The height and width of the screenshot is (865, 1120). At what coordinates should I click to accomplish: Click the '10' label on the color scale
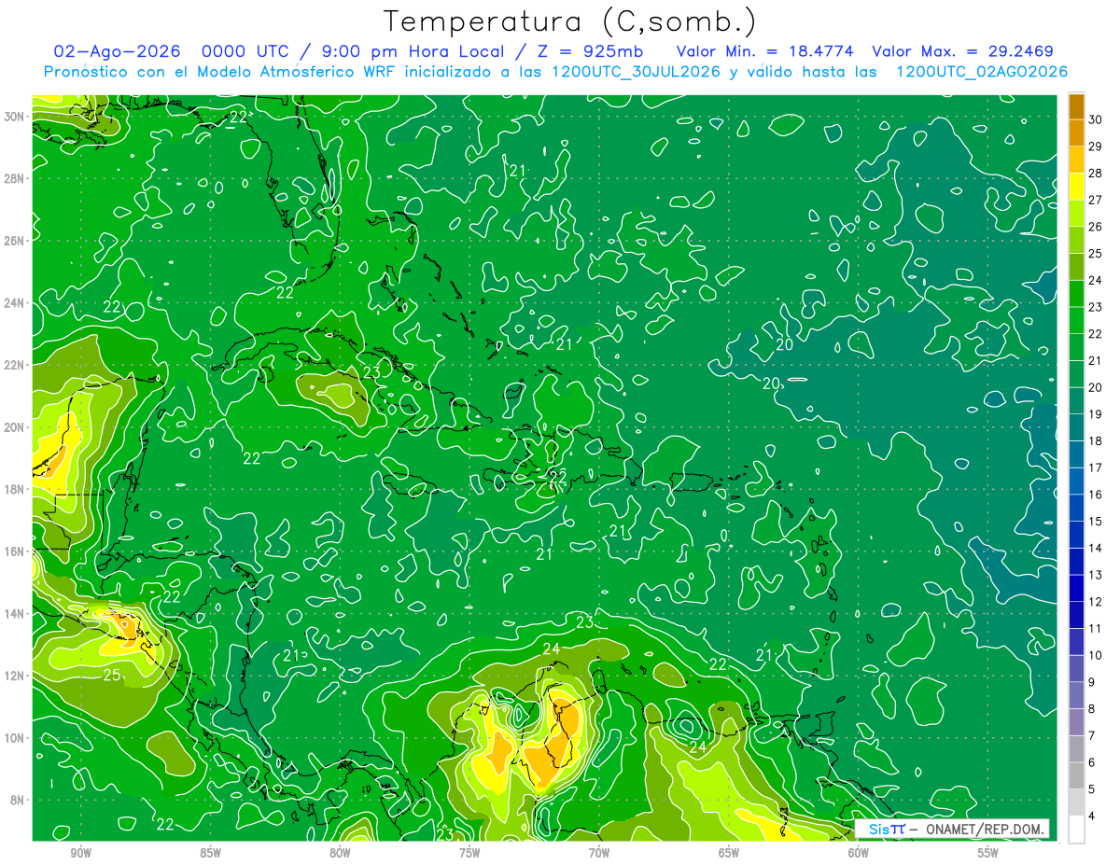coord(1096,656)
